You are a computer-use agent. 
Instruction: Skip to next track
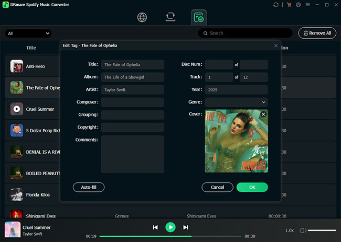186,227
